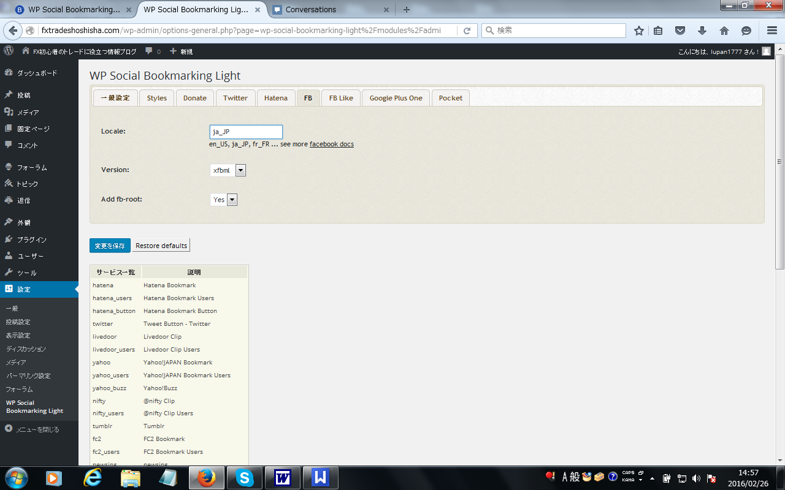Click the Restore defaults button
The width and height of the screenshot is (785, 490).
pos(161,246)
